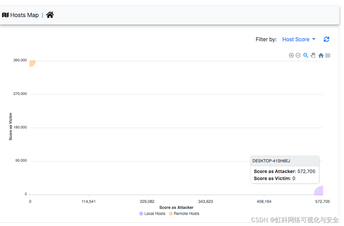This screenshot has height=226, width=344.
Task: Zoom out of the chart
Action: (298, 55)
